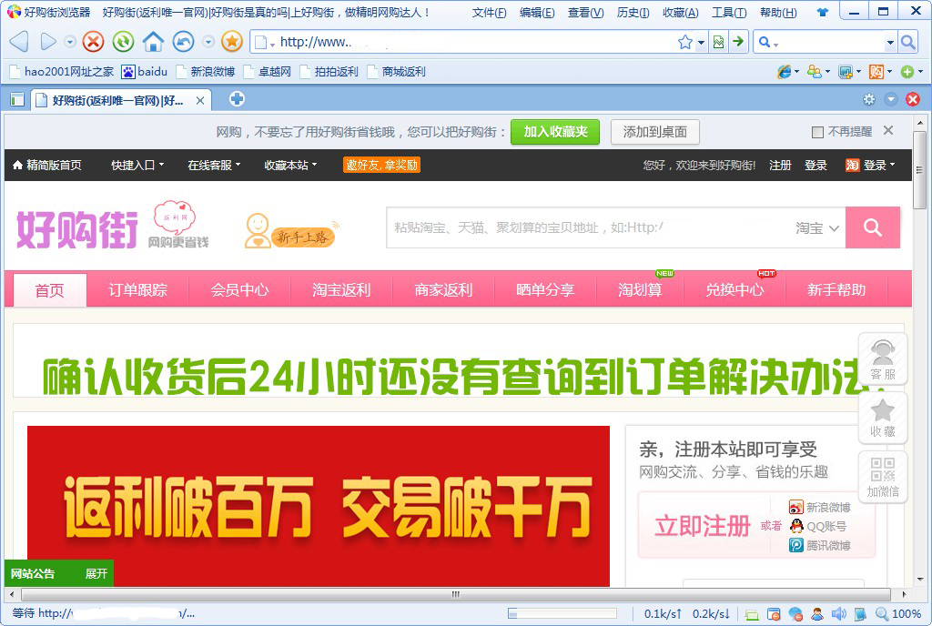Click the green refresh icon
The height and width of the screenshot is (626, 932).
click(123, 42)
